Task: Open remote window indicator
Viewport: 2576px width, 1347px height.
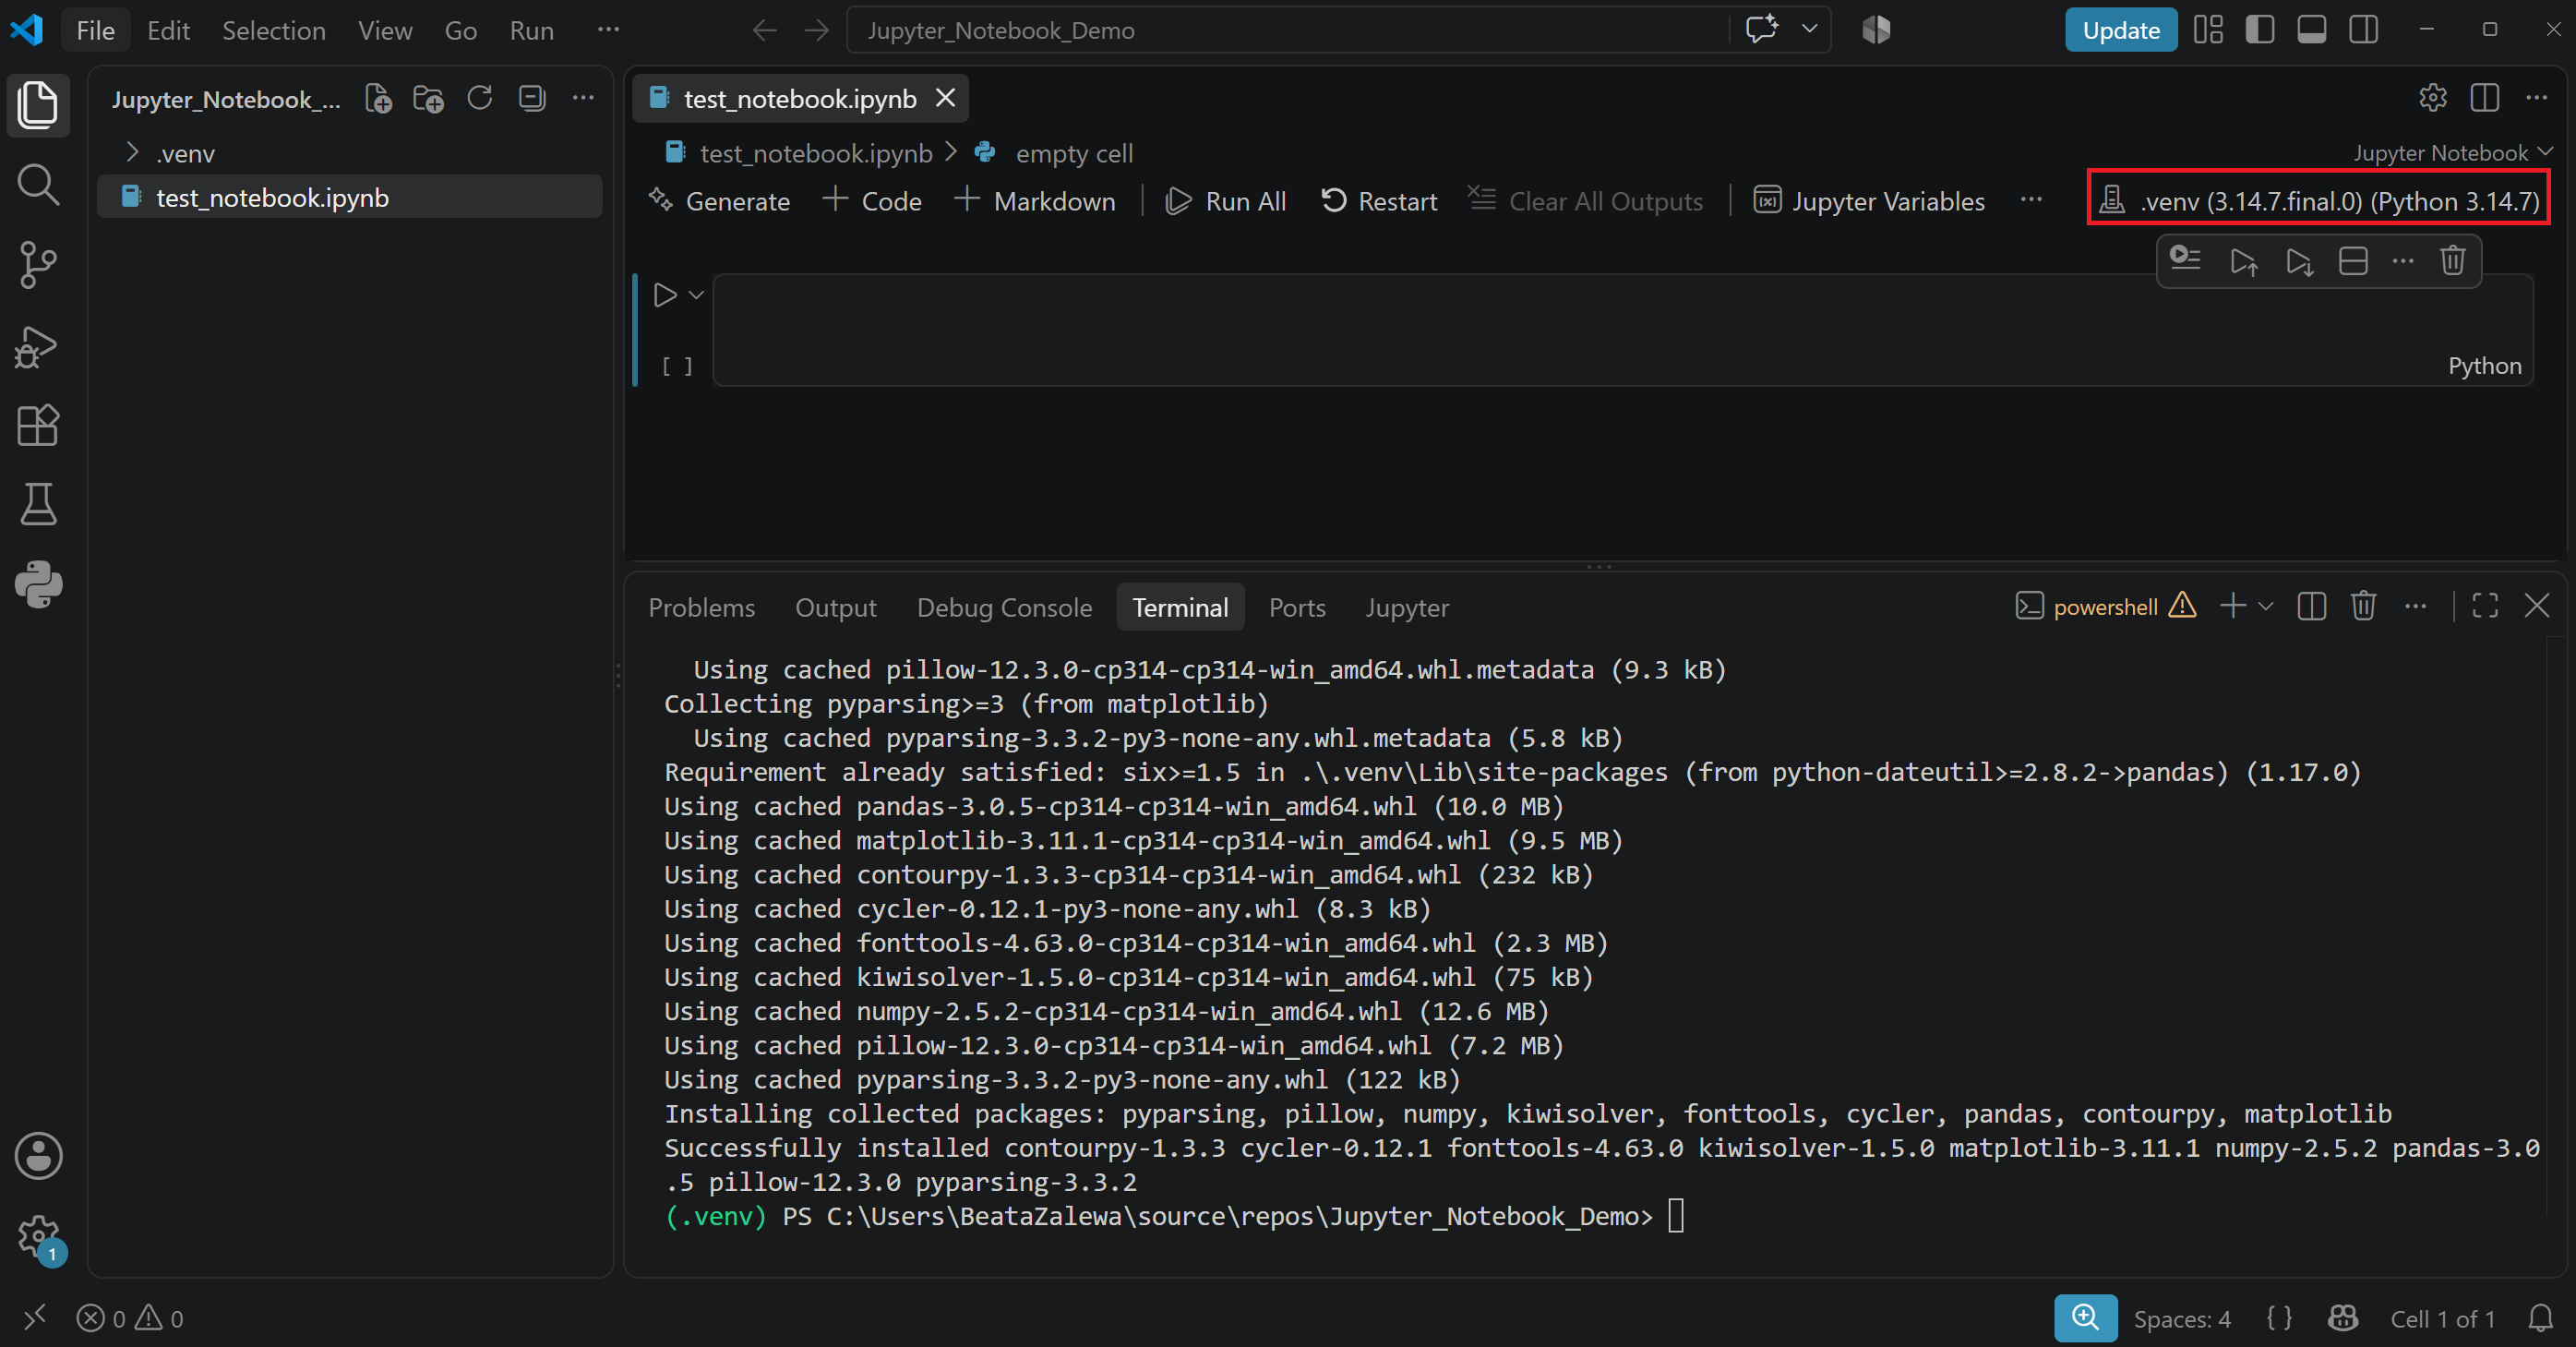Action: pos(35,1318)
